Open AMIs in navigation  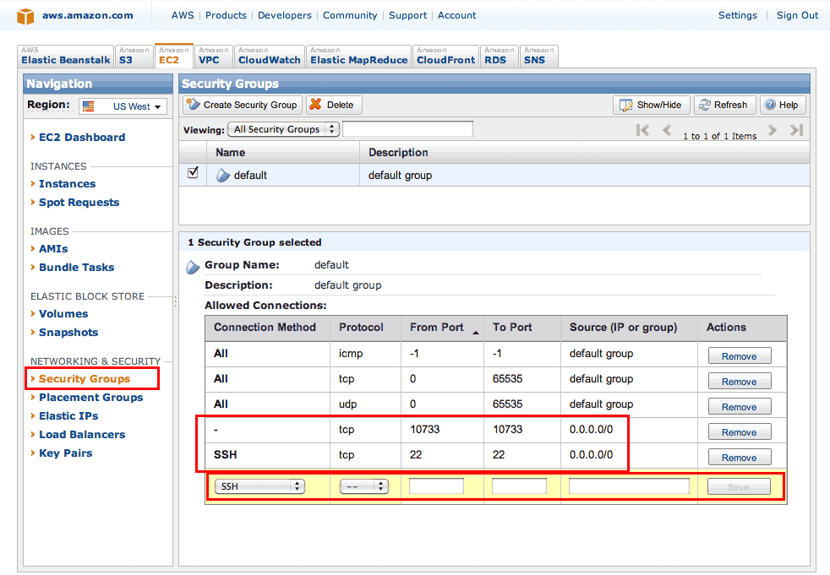tap(53, 248)
